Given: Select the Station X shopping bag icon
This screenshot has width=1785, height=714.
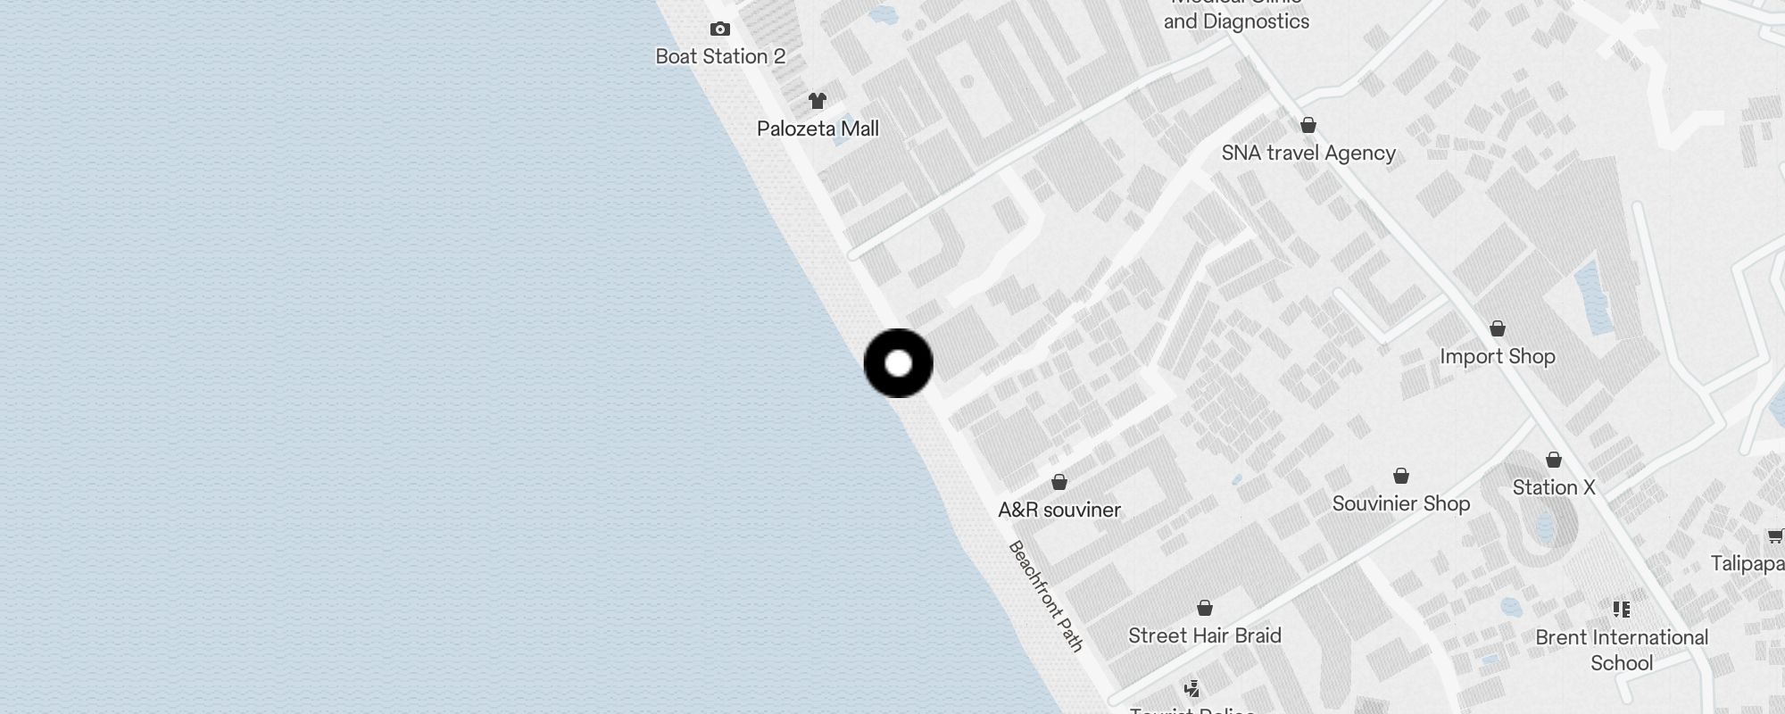Looking at the screenshot, I should [x=1554, y=460].
